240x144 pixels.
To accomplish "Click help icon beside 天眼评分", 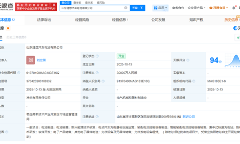I will pyautogui.click(x=187, y=60).
